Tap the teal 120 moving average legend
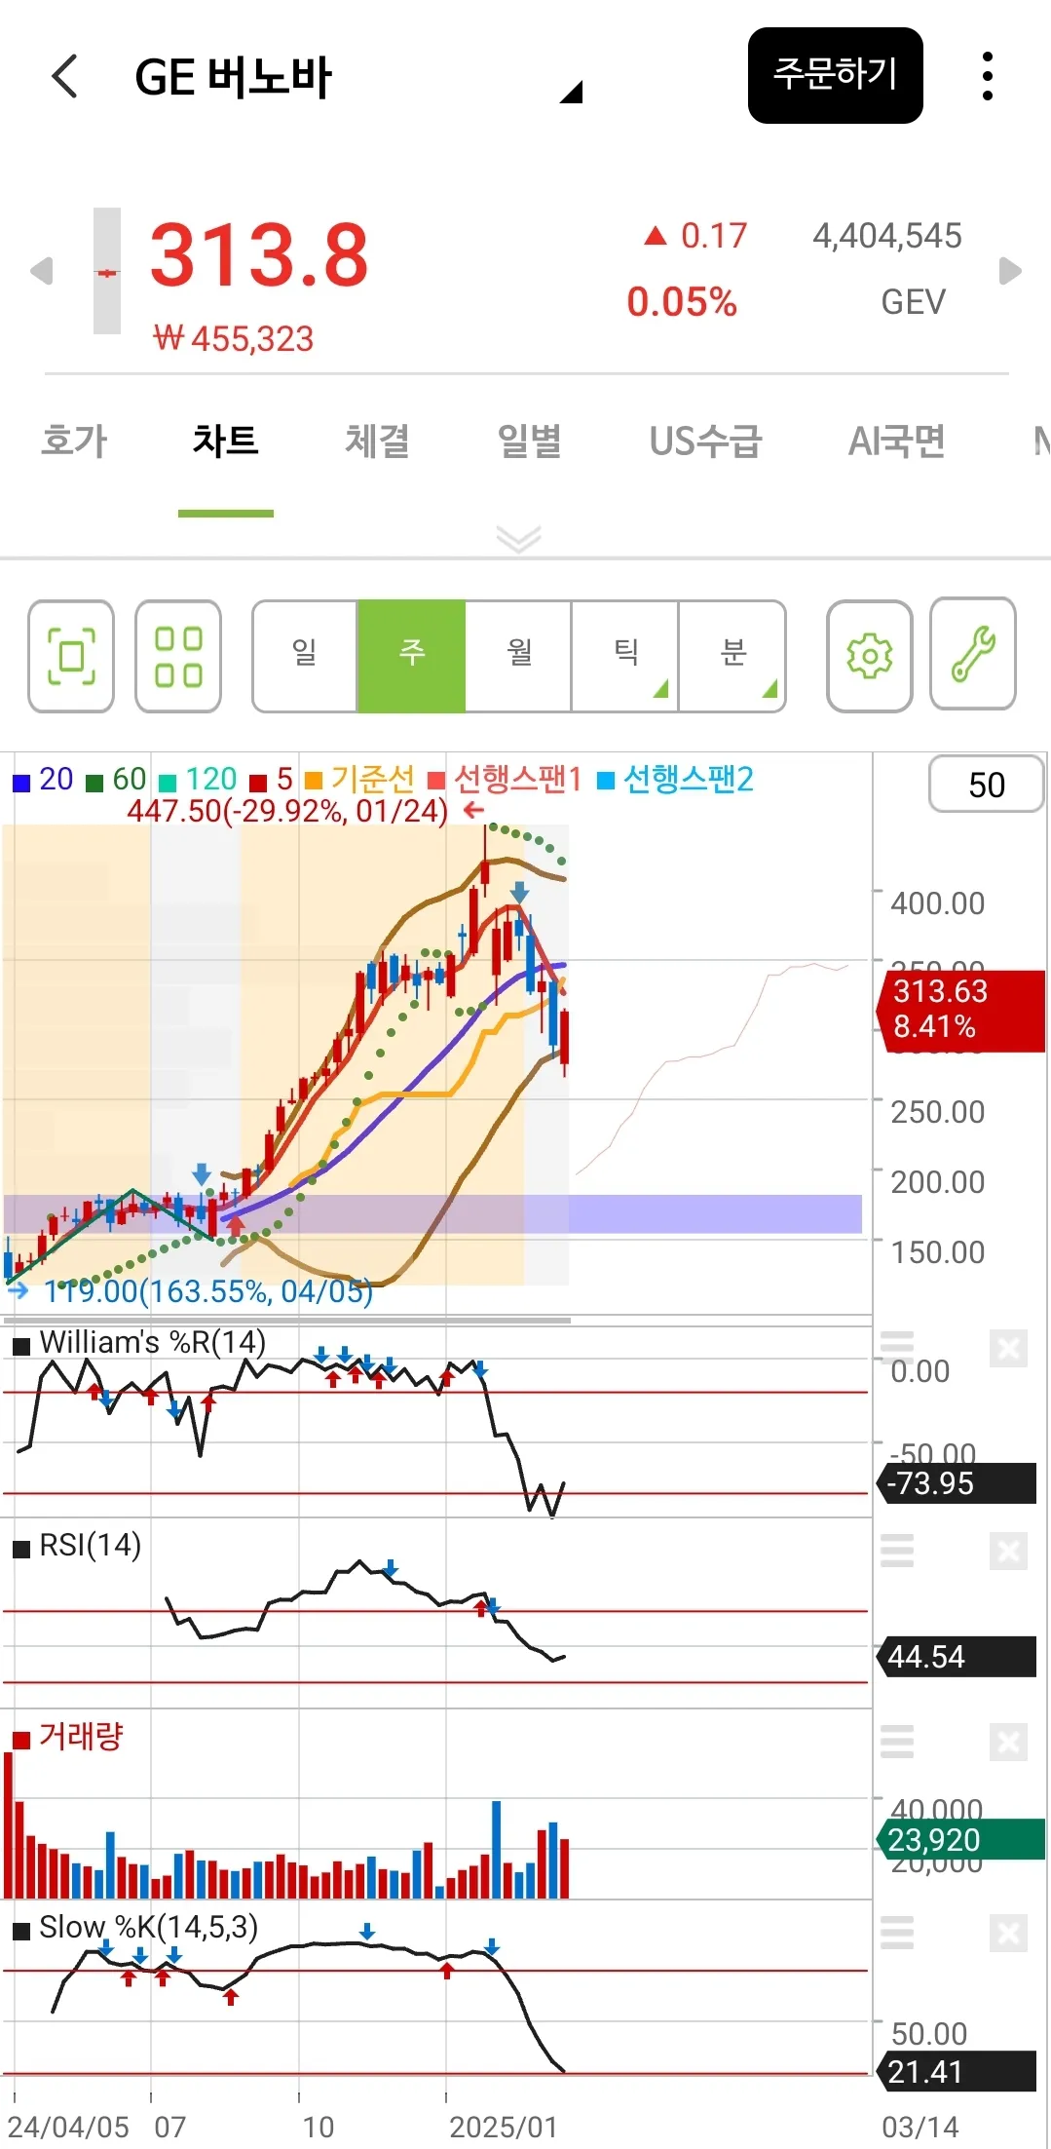The image size is (1051, 2149). click(198, 780)
